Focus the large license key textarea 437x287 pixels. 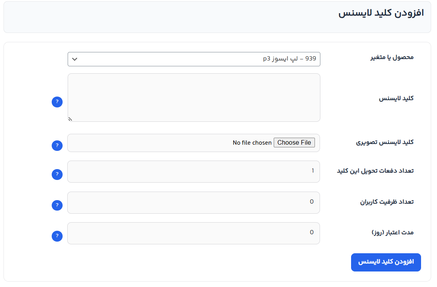coord(194,98)
